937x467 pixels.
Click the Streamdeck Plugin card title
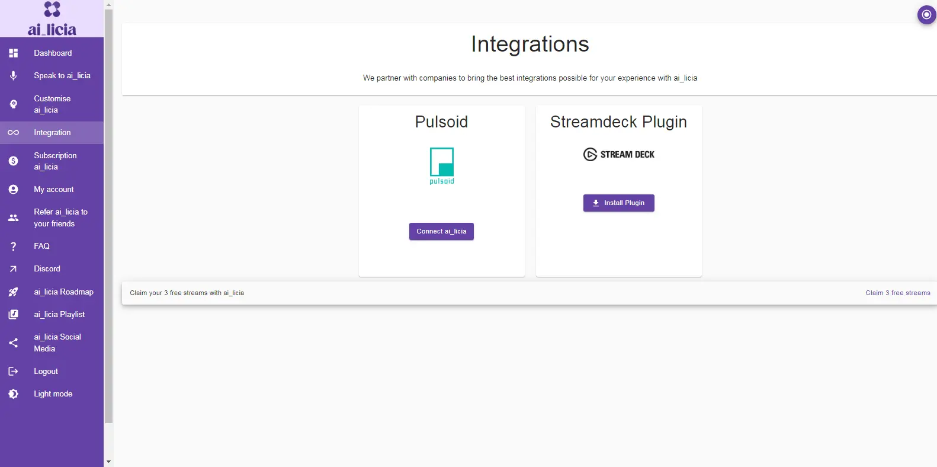pyautogui.click(x=618, y=123)
